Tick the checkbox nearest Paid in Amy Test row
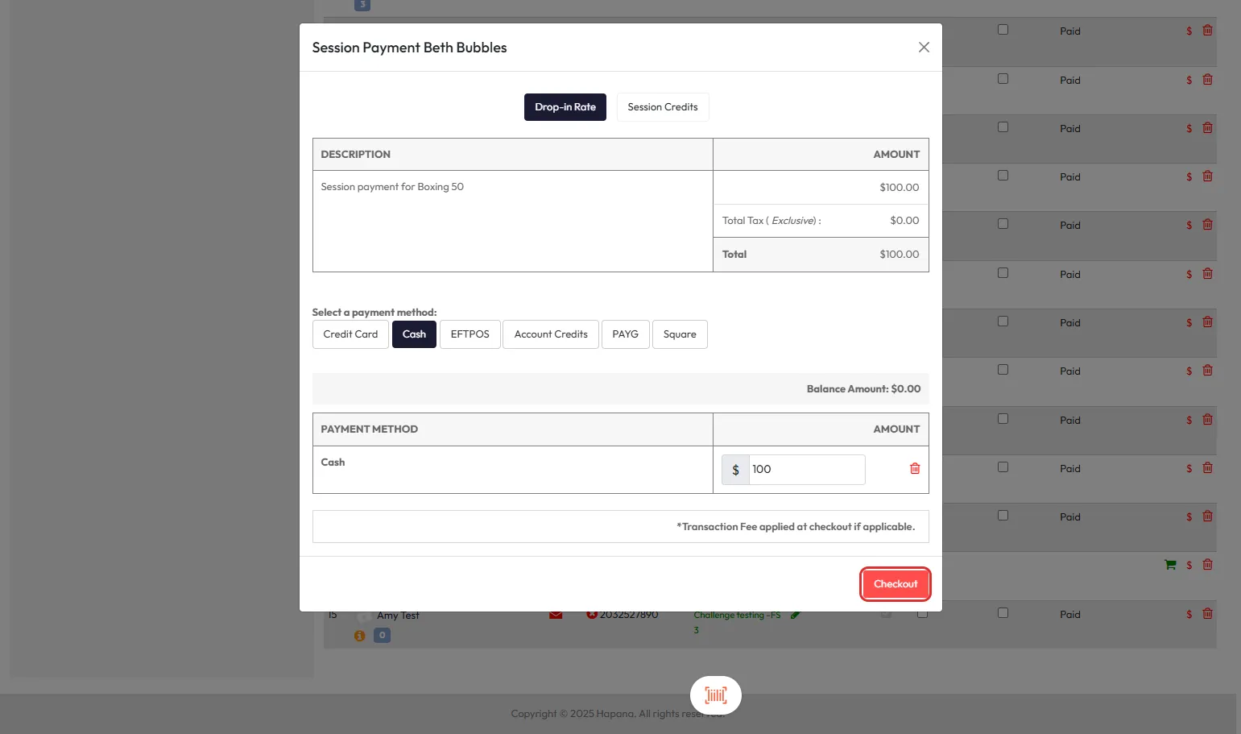Viewport: 1241px width, 734px height. click(x=1003, y=613)
